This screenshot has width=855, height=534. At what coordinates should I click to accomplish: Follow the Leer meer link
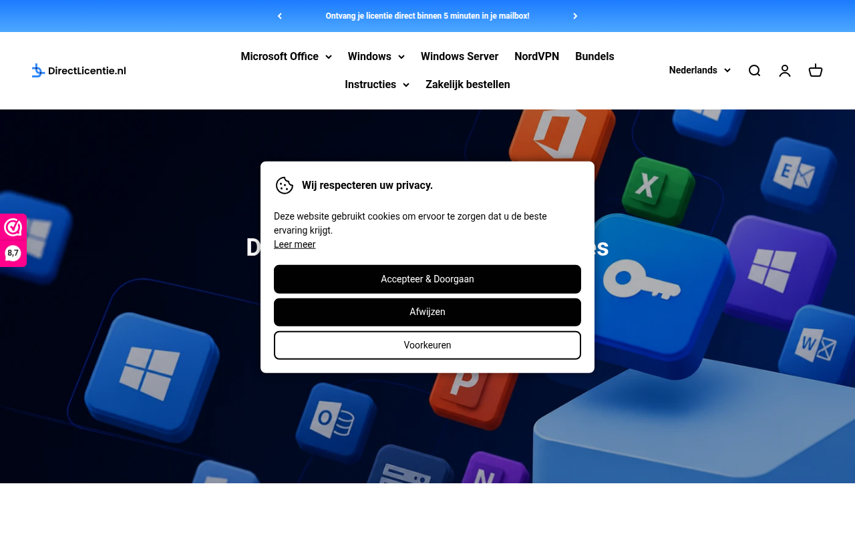click(x=295, y=244)
